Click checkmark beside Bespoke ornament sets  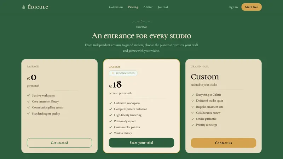coord(192,107)
